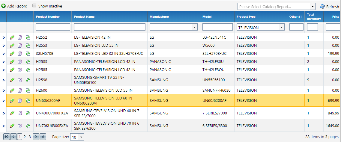Copy record UN60J6200AF using duplicate icon
The width and height of the screenshot is (341, 142).
pos(20,101)
